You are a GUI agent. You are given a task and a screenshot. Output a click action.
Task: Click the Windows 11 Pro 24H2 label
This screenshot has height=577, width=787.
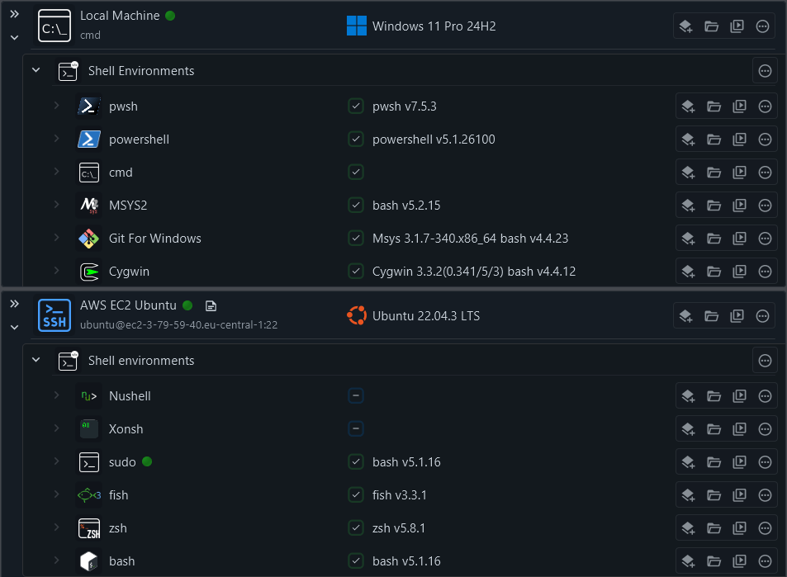tap(434, 26)
